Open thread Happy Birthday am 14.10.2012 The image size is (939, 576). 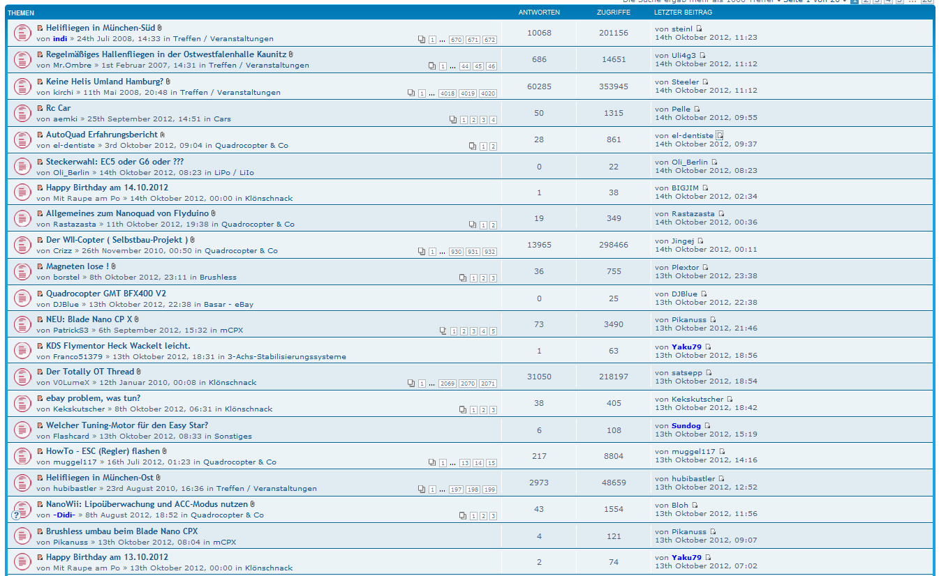point(107,188)
